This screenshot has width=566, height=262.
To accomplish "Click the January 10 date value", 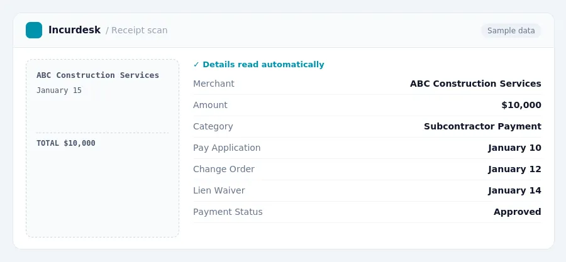I will [514, 148].
